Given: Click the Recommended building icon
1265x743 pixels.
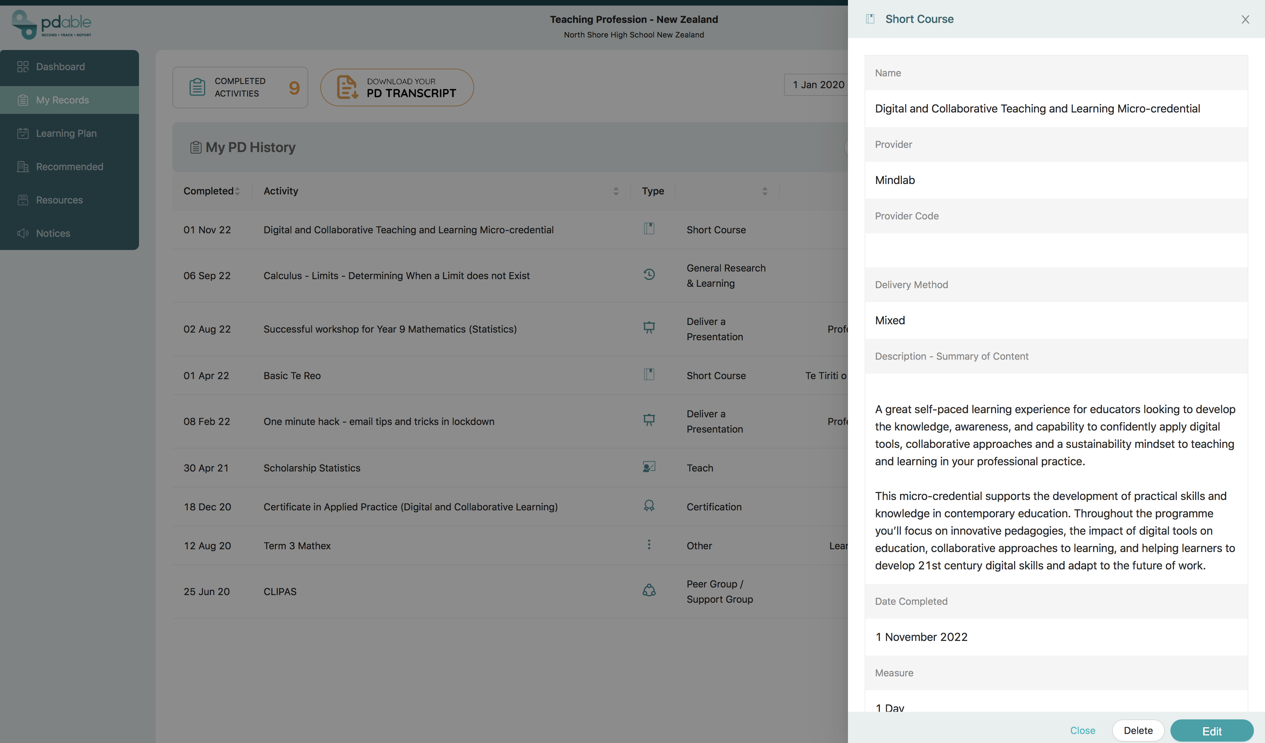Looking at the screenshot, I should [x=23, y=166].
